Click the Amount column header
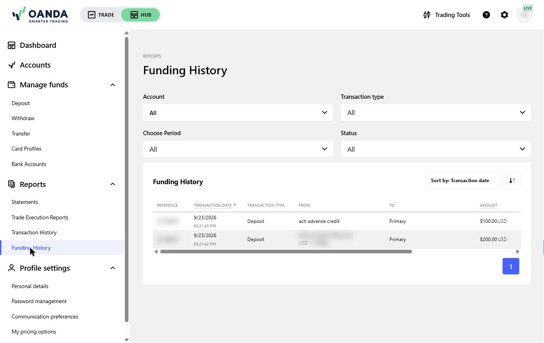544x343 pixels. pyautogui.click(x=489, y=205)
